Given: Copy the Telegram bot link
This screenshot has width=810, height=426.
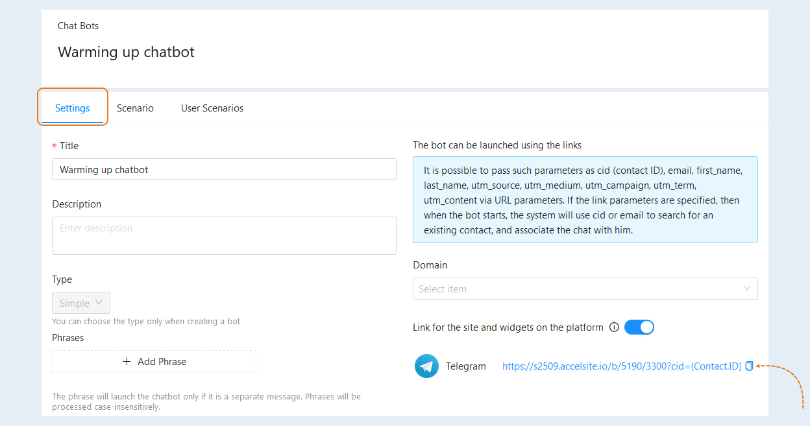Looking at the screenshot, I should coord(749,366).
